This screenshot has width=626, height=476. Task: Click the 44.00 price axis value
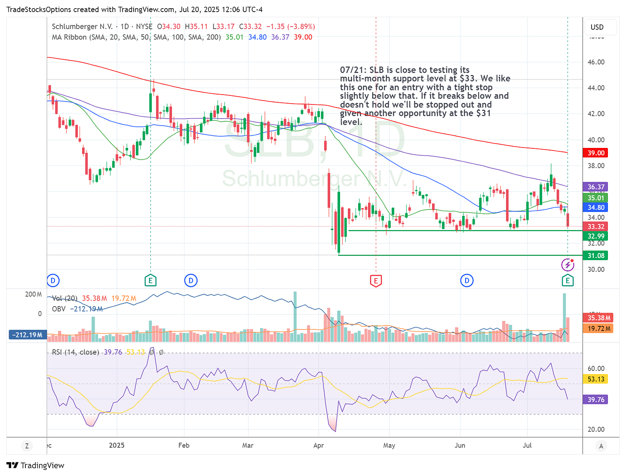point(596,88)
